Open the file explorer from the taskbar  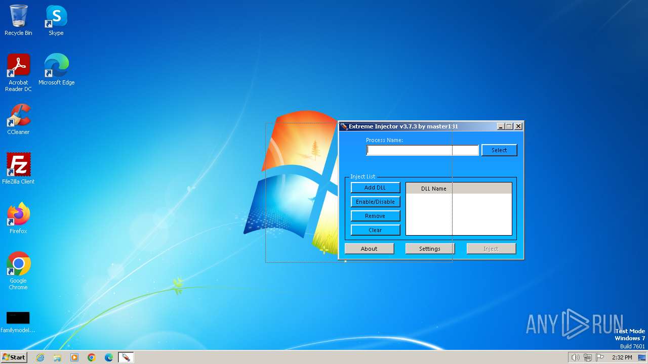point(57,357)
